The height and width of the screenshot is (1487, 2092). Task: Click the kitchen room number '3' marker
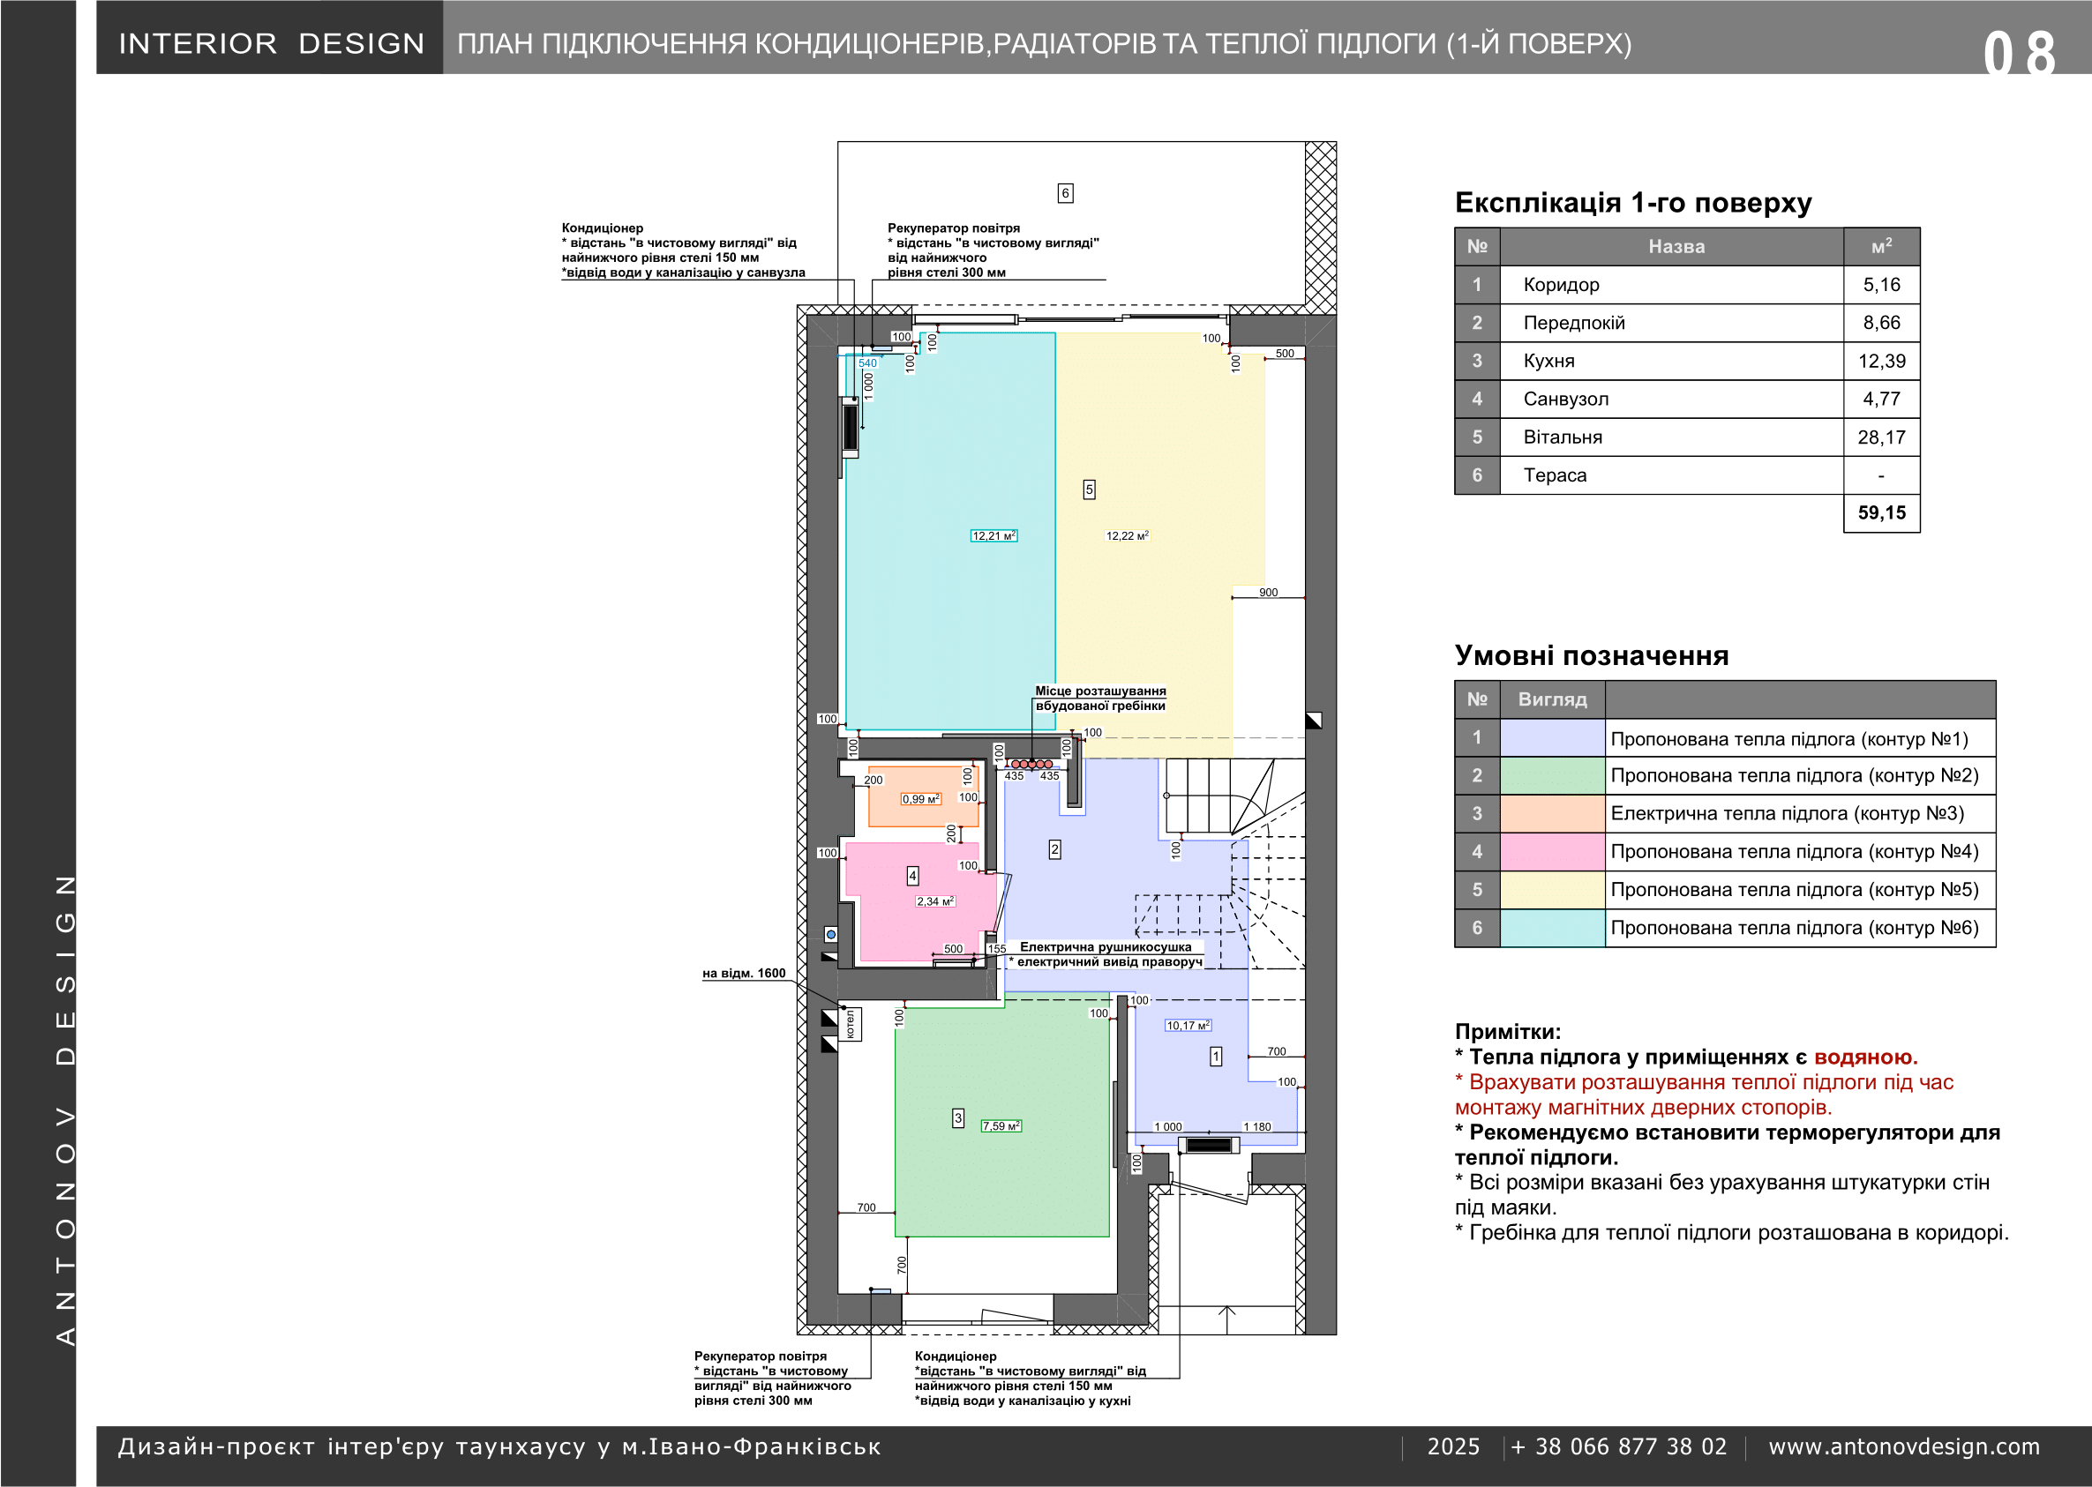(958, 1118)
